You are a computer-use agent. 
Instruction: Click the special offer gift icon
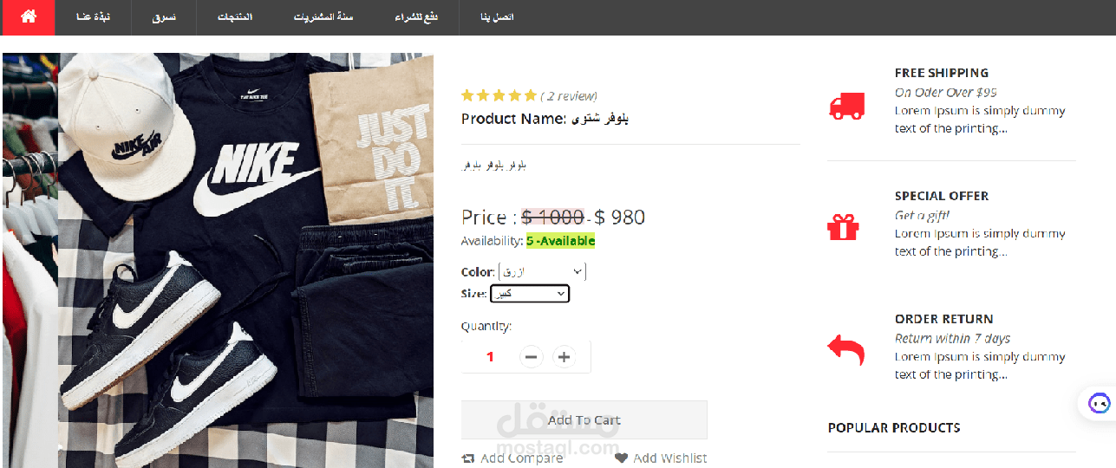(x=843, y=227)
